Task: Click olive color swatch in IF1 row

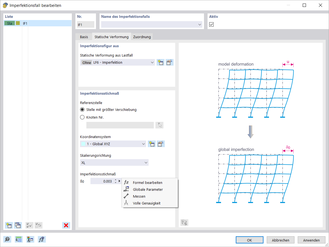Action: (x=18, y=23)
